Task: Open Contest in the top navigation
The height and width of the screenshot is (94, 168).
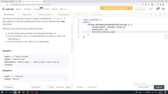Action: point(46,9)
